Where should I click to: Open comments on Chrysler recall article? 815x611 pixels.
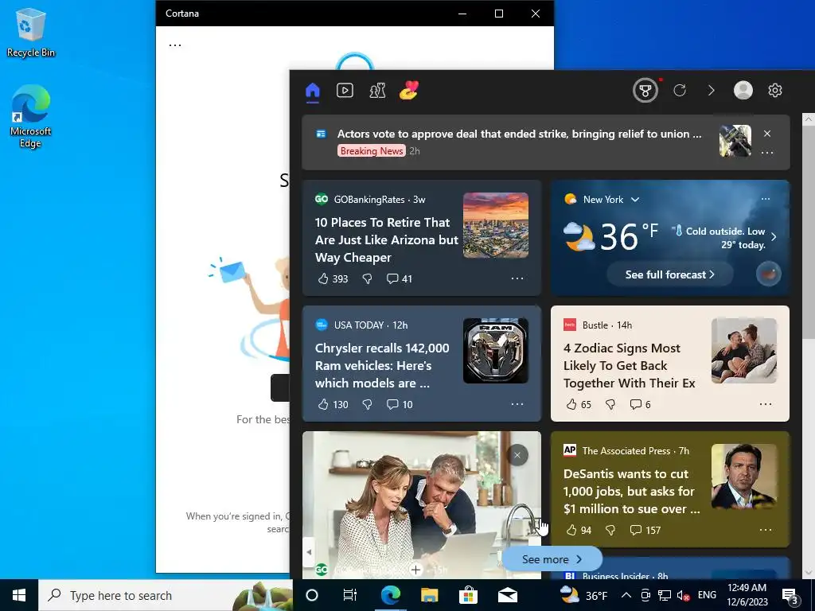(x=400, y=405)
